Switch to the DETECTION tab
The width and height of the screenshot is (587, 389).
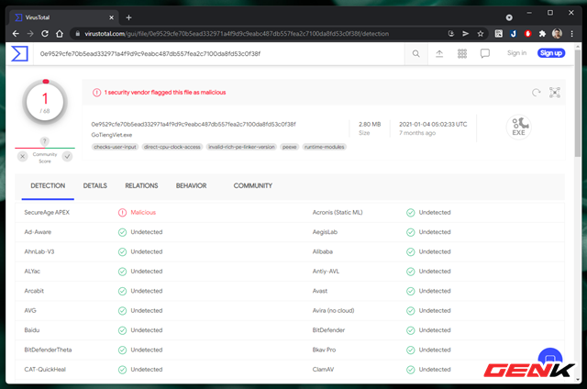[48, 185]
